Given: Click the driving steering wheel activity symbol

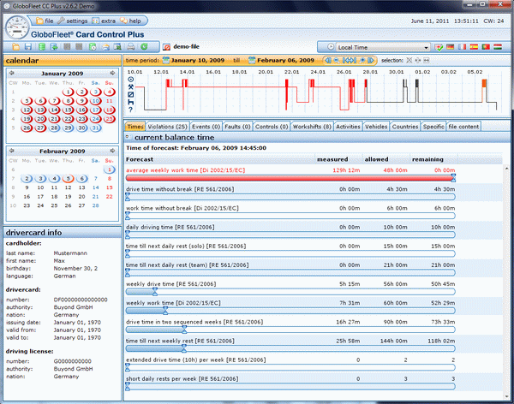Looking at the screenshot, I should click(x=130, y=80).
